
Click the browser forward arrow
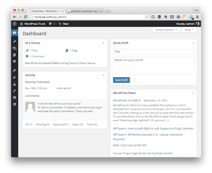(20, 17)
